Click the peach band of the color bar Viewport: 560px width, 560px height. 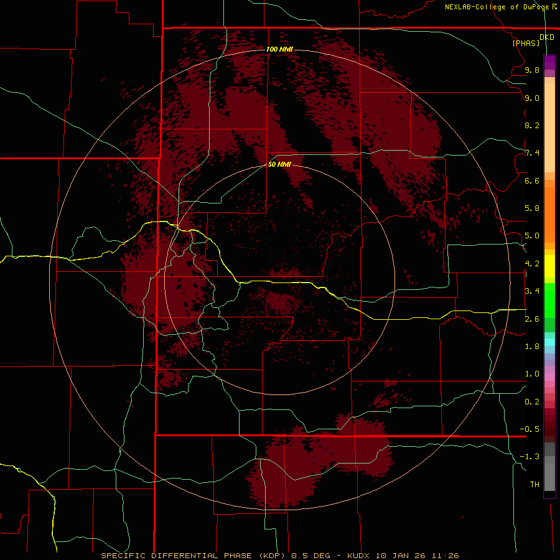549,125
